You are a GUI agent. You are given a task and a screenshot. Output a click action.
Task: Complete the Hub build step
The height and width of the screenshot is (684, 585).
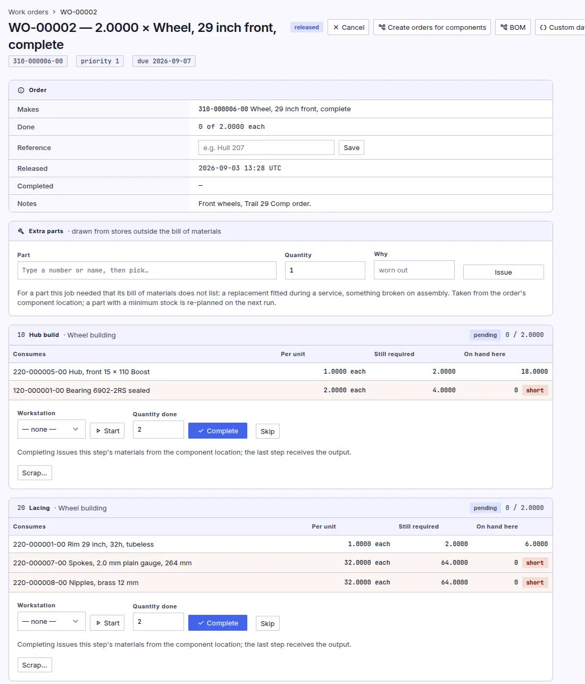coord(218,431)
